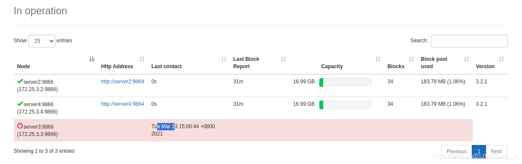Sort by Version column arrows
The image size is (522, 164).
point(502,59)
